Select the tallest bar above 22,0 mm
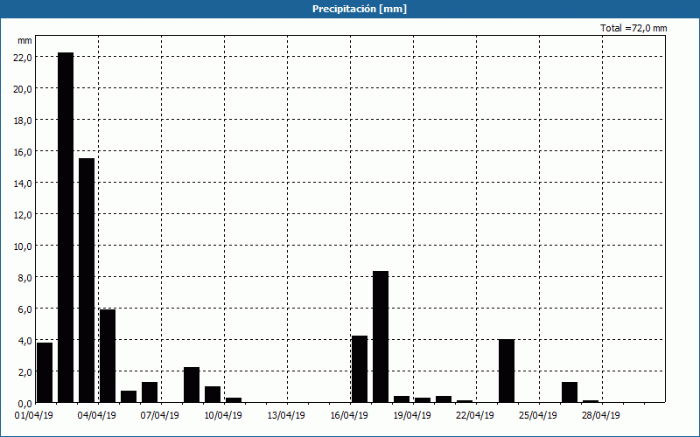 click(x=66, y=227)
